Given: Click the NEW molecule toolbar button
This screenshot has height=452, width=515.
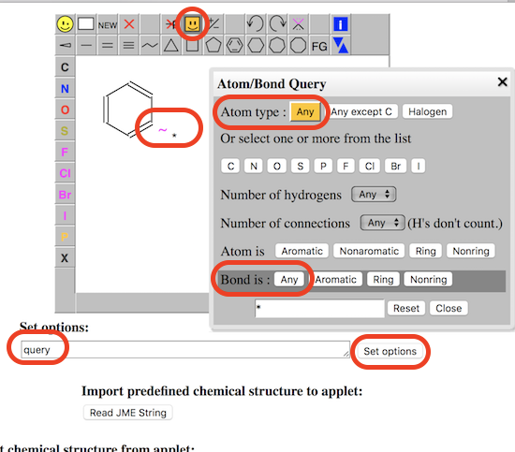Looking at the screenshot, I should 108,25.
